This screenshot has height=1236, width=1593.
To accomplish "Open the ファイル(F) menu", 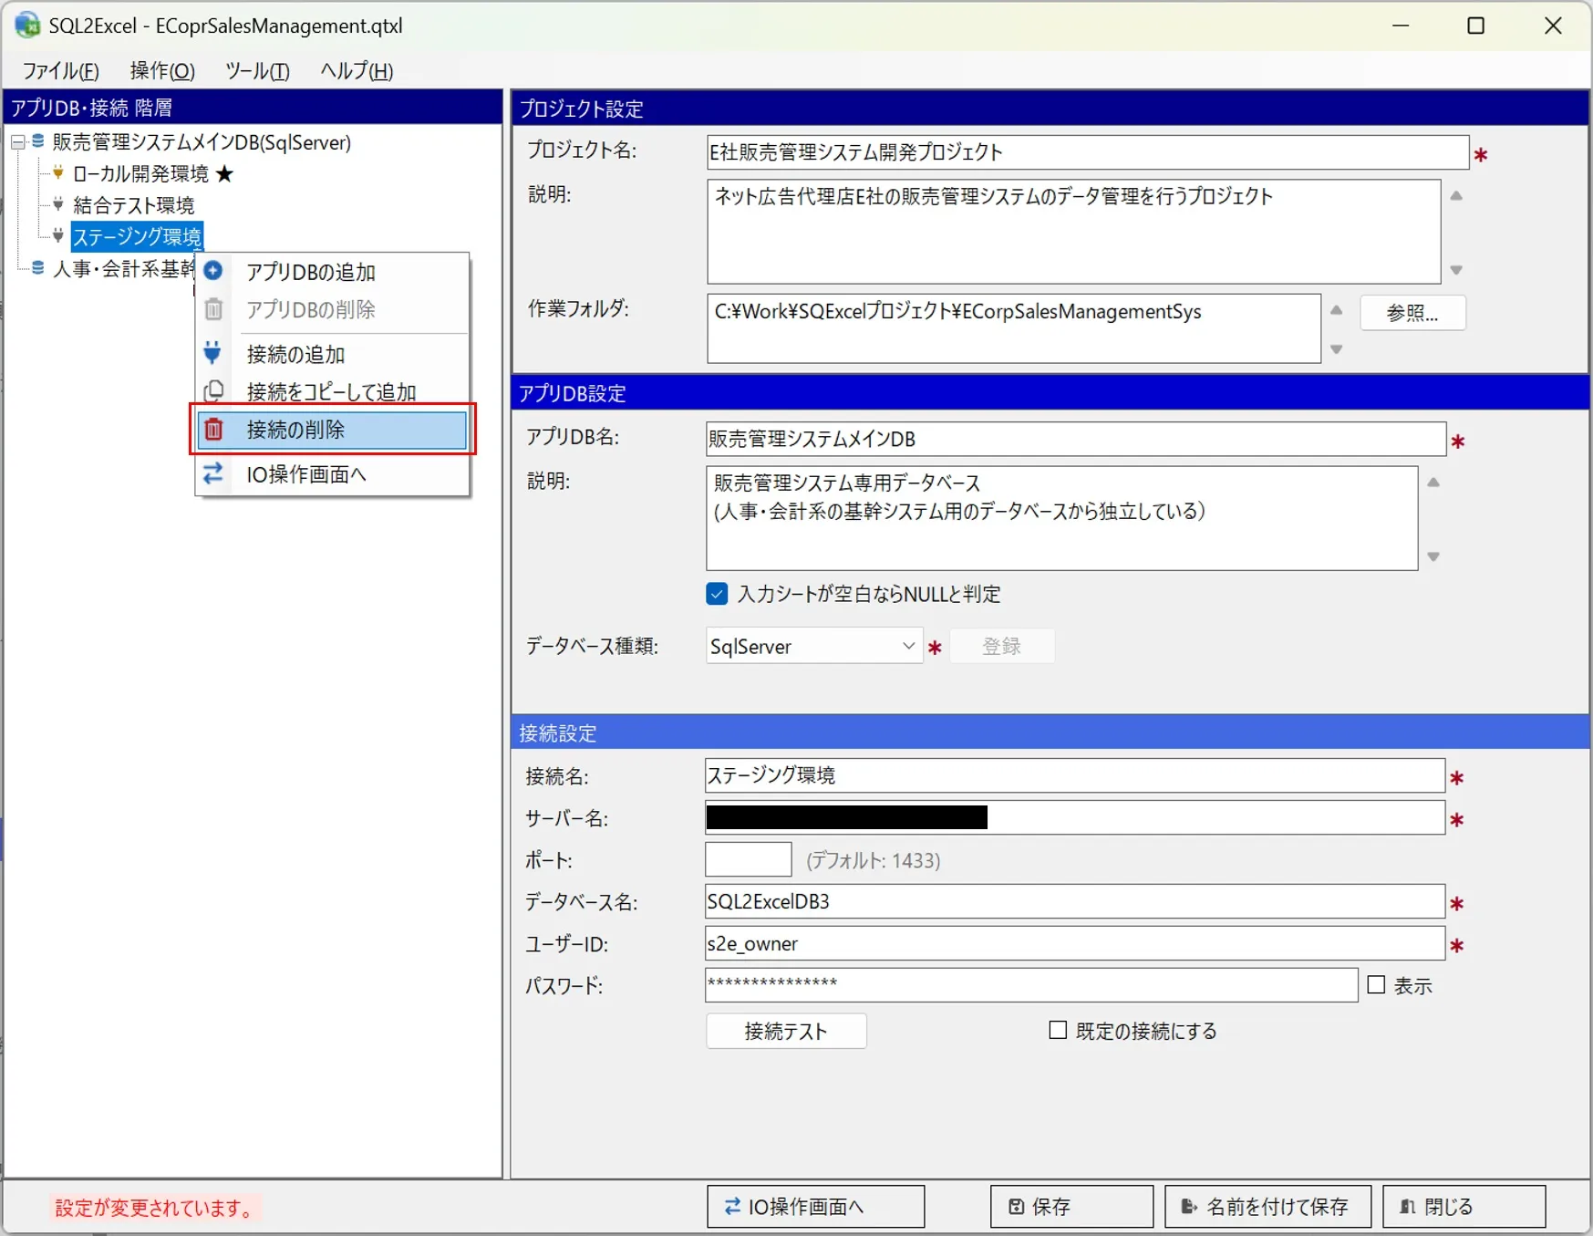I will [x=60, y=70].
